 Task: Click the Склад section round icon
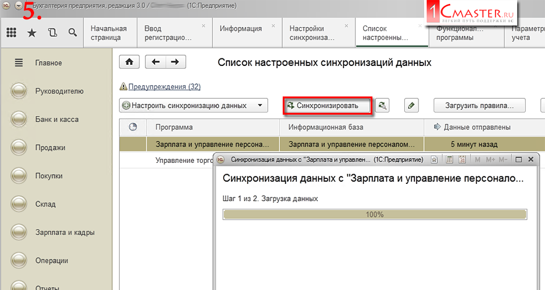19,204
